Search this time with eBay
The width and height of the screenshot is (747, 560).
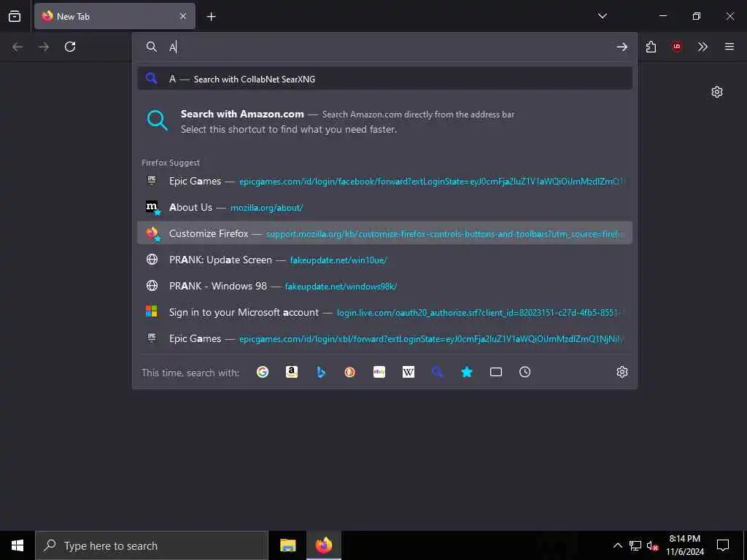point(379,372)
